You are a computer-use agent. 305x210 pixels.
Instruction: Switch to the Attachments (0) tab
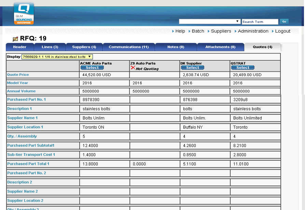pos(220,47)
